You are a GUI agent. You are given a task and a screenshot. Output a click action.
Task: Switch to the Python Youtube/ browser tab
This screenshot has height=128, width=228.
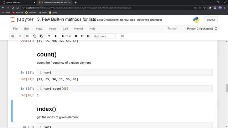(x=19, y=2)
